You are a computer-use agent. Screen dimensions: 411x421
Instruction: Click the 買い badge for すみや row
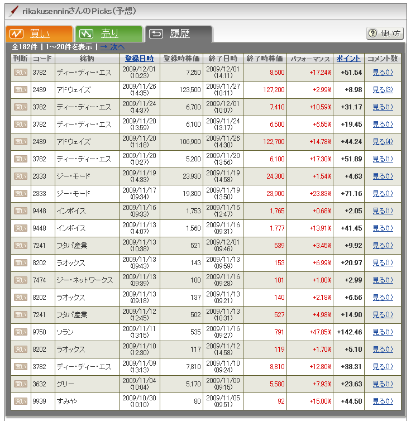coord(20,401)
